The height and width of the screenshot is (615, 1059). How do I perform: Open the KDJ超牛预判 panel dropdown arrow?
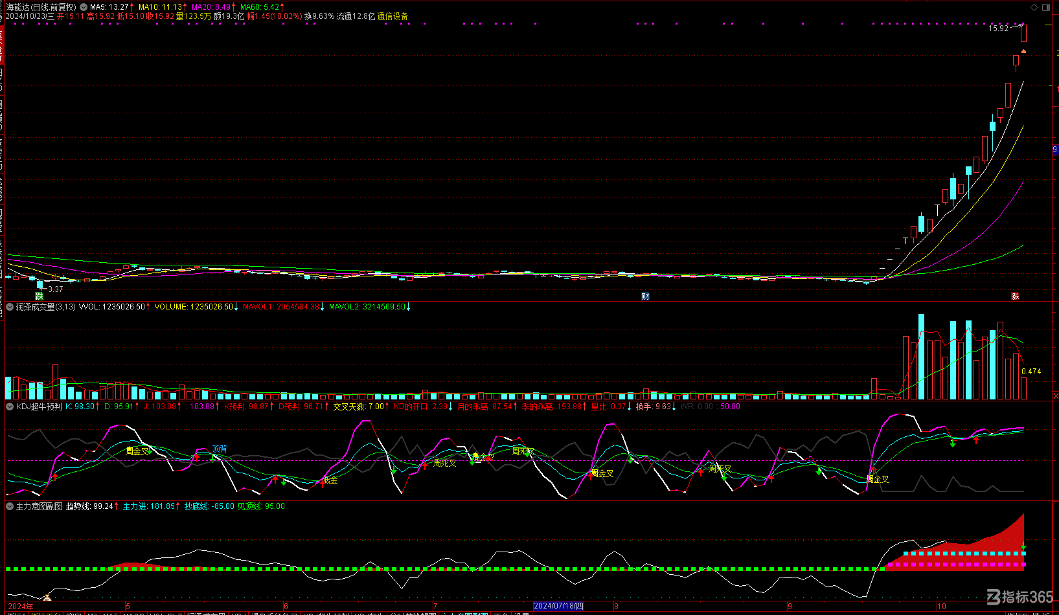[x=10, y=407]
